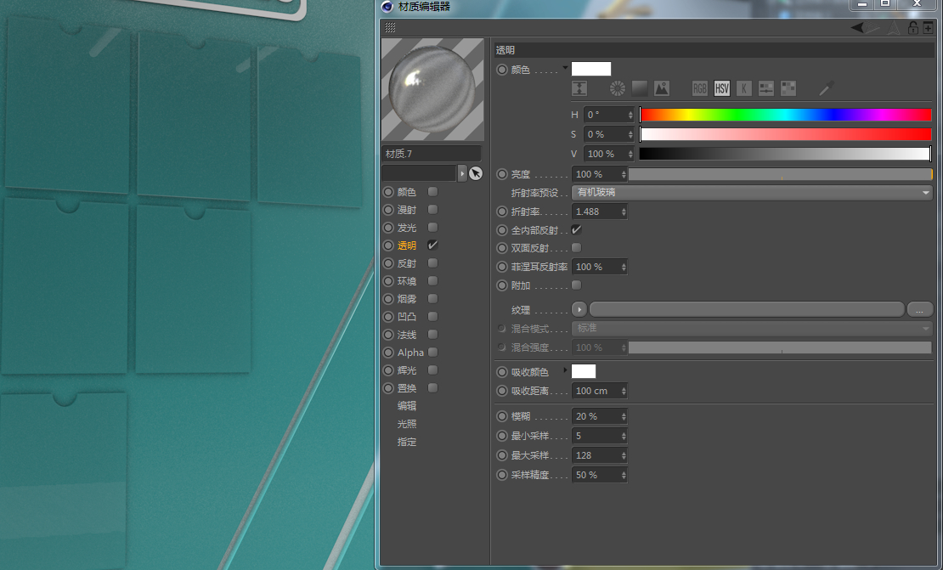Select the 置换 channel in the list
The height and width of the screenshot is (570, 943).
pos(407,388)
